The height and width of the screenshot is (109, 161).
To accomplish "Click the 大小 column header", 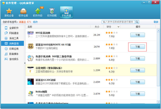I will pyautogui.click(x=97, y=27).
